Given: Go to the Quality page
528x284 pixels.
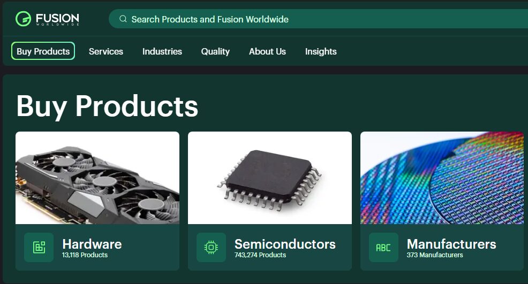Looking at the screenshot, I should pos(215,51).
